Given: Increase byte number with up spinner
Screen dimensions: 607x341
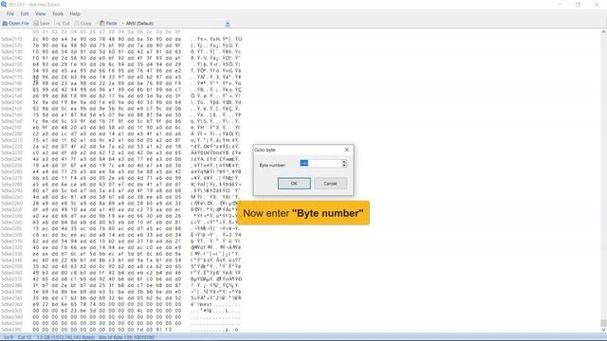Looking at the screenshot, I should click(x=344, y=162).
